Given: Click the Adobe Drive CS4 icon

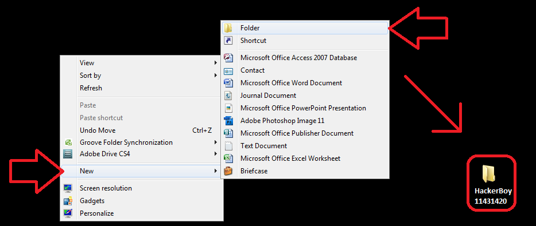Looking at the screenshot, I should pyautogui.click(x=68, y=154).
